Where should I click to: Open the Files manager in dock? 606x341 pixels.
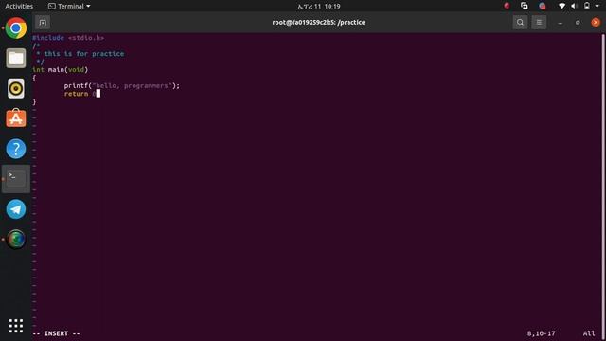point(16,59)
